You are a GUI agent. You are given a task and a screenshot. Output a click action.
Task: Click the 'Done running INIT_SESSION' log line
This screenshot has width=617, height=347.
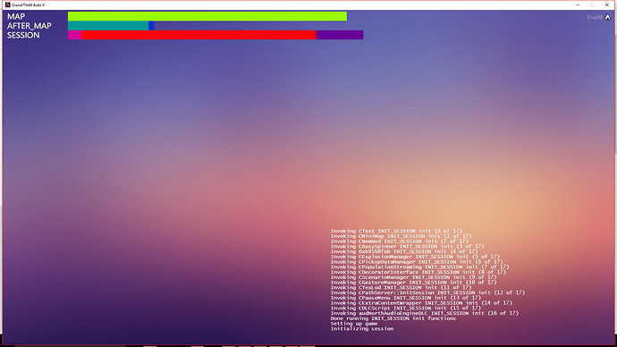[x=393, y=318]
